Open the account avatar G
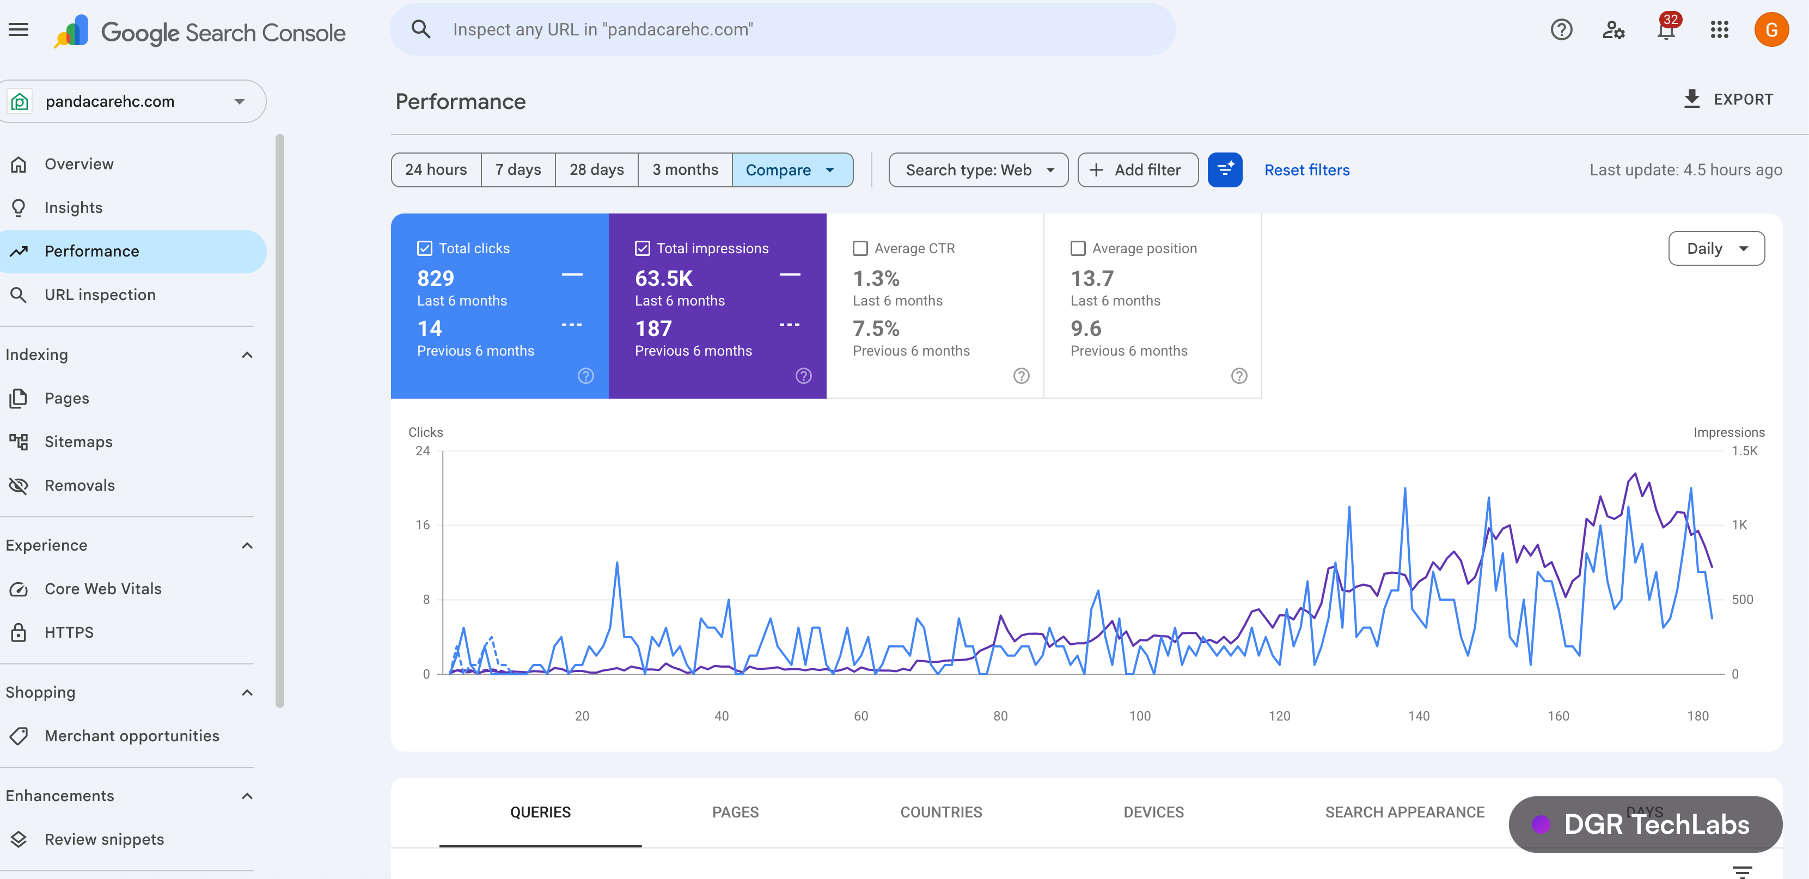 pos(1772,29)
